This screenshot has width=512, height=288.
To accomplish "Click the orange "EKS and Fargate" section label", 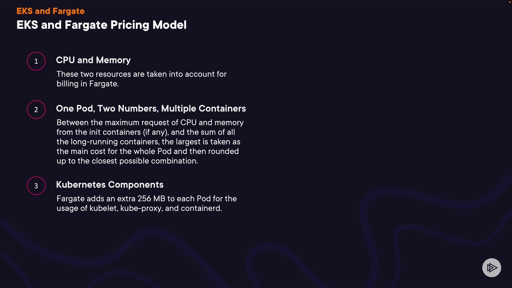I will 50,11.
